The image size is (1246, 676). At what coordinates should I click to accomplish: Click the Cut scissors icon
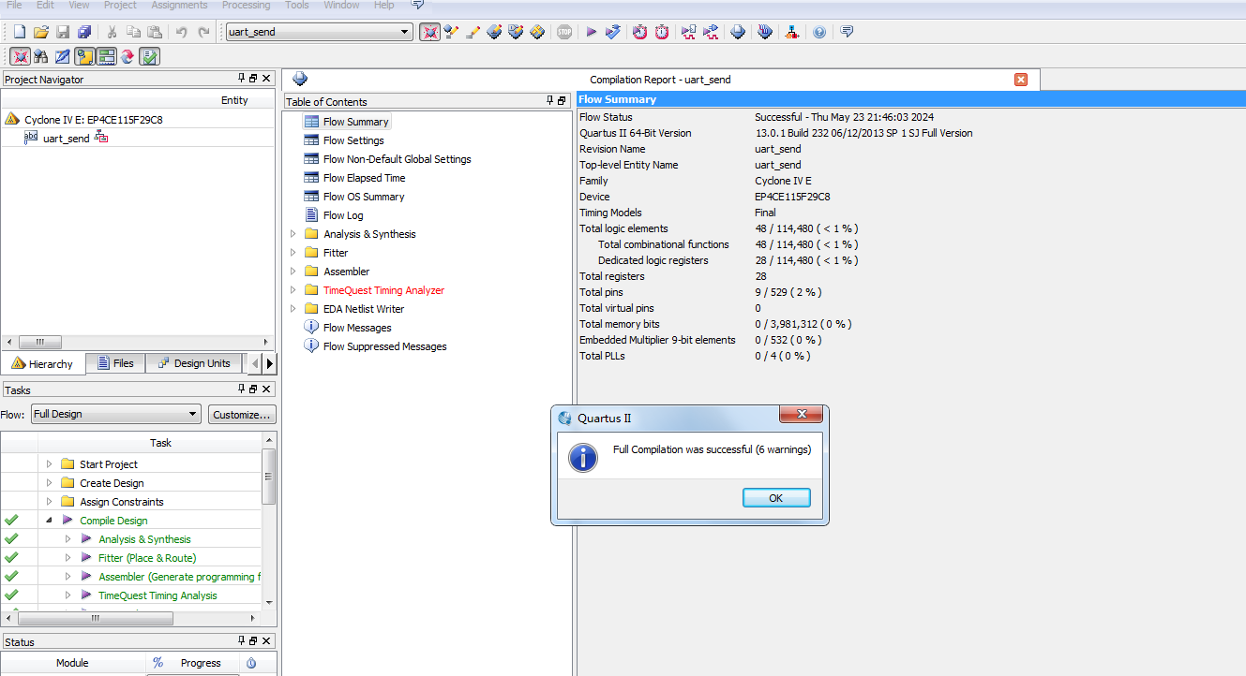pyautogui.click(x=111, y=32)
